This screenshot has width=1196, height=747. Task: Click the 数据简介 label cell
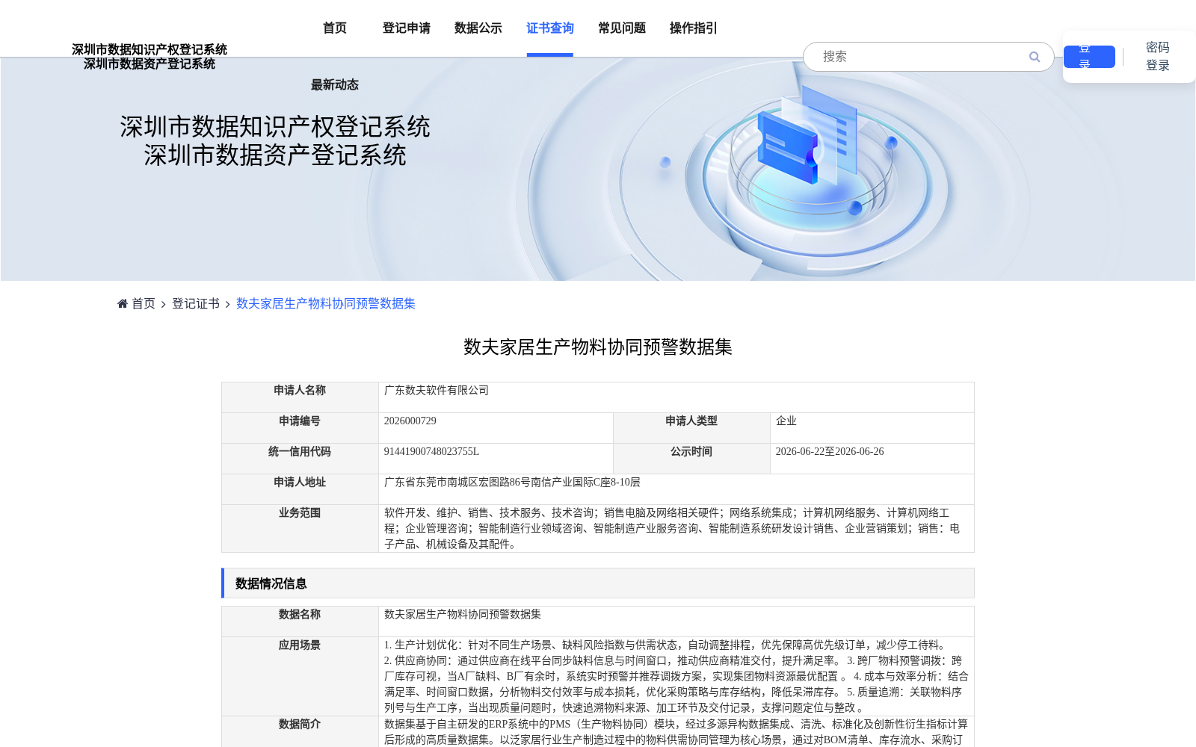[300, 731]
